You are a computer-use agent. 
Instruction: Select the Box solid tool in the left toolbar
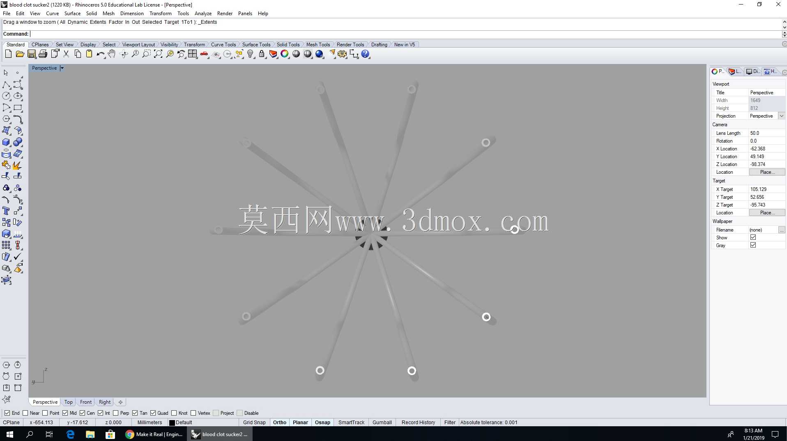pyautogui.click(x=6, y=142)
